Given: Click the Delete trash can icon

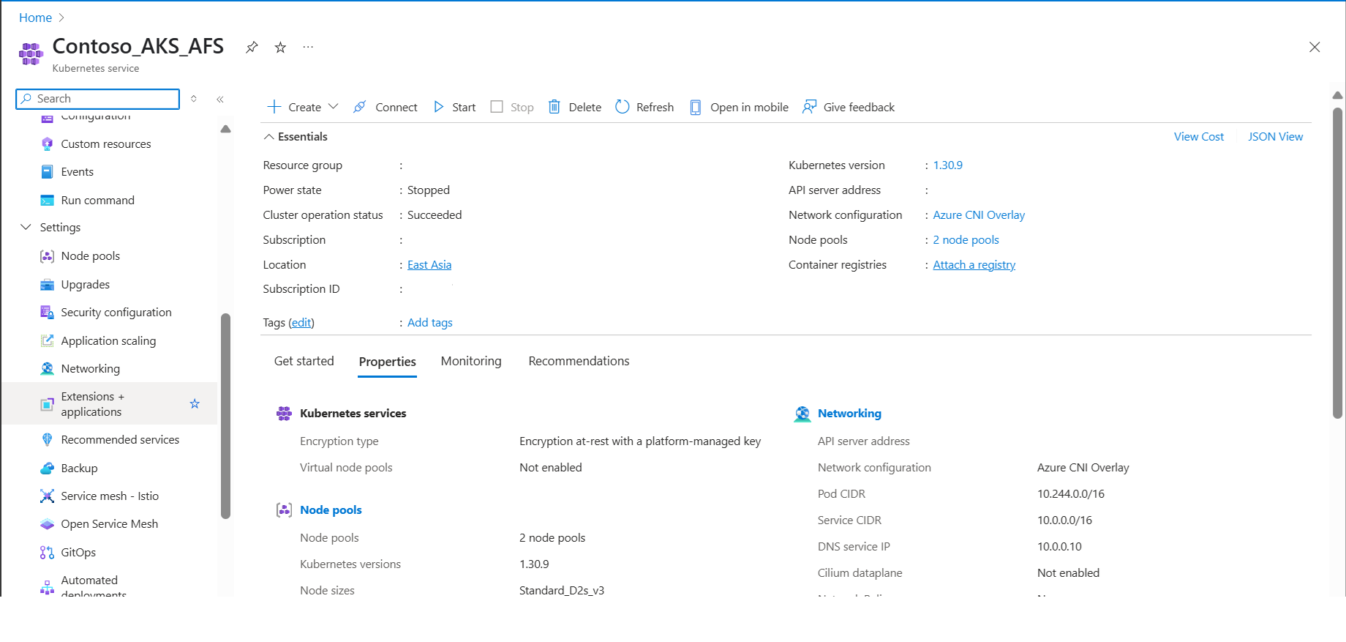Looking at the screenshot, I should pyautogui.click(x=554, y=107).
